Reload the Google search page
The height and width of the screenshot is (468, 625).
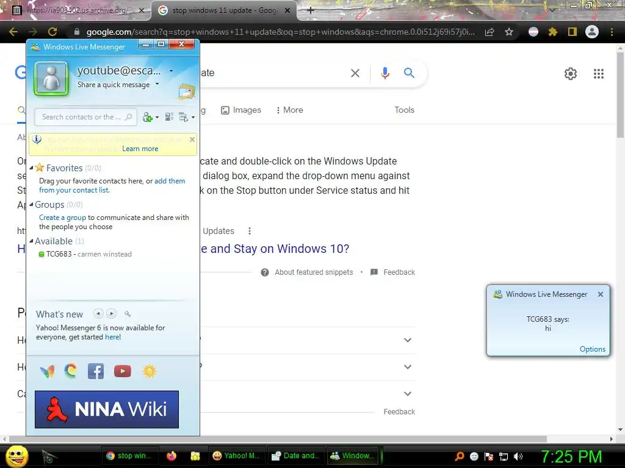pyautogui.click(x=52, y=32)
